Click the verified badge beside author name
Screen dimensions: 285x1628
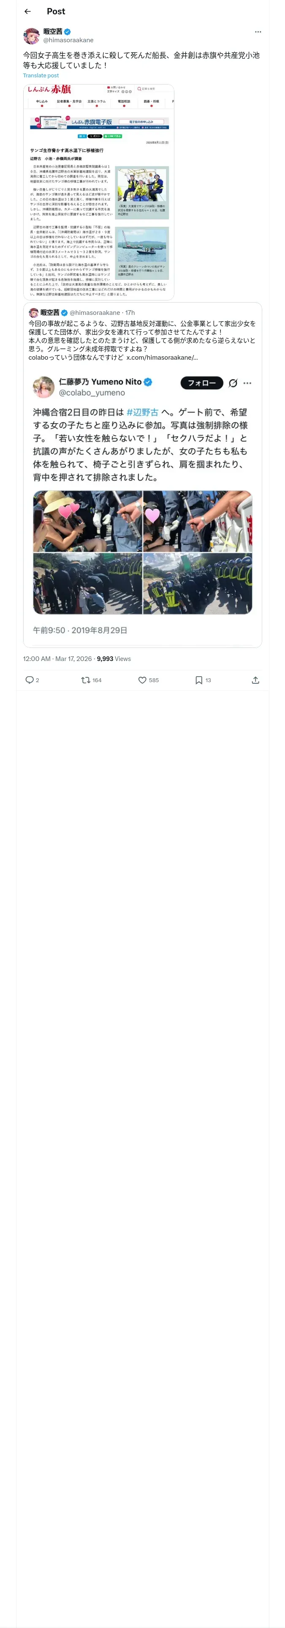click(68, 32)
